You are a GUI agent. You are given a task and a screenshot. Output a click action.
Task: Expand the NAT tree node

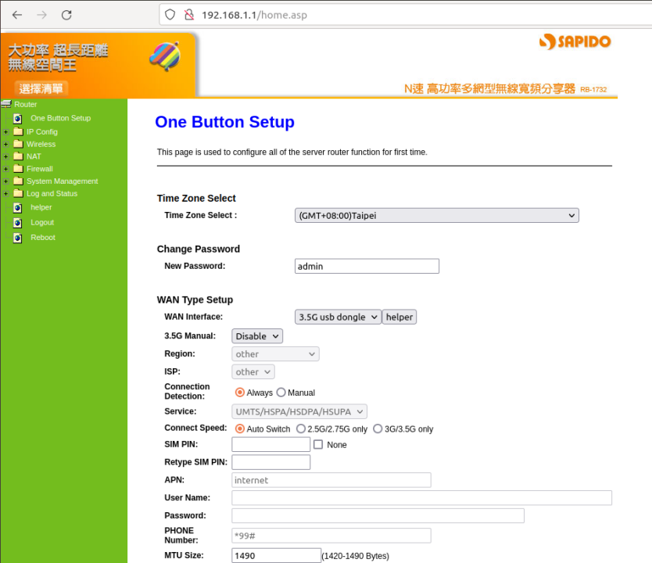[x=5, y=156]
